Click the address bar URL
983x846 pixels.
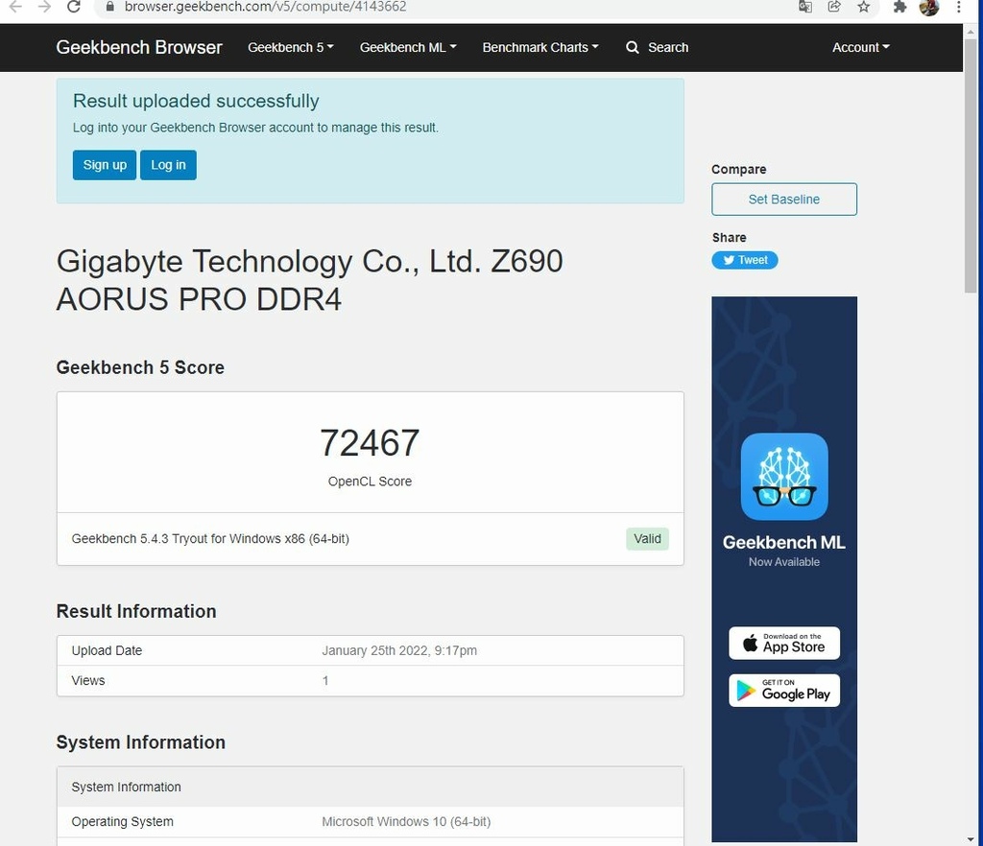pyautogui.click(x=265, y=7)
